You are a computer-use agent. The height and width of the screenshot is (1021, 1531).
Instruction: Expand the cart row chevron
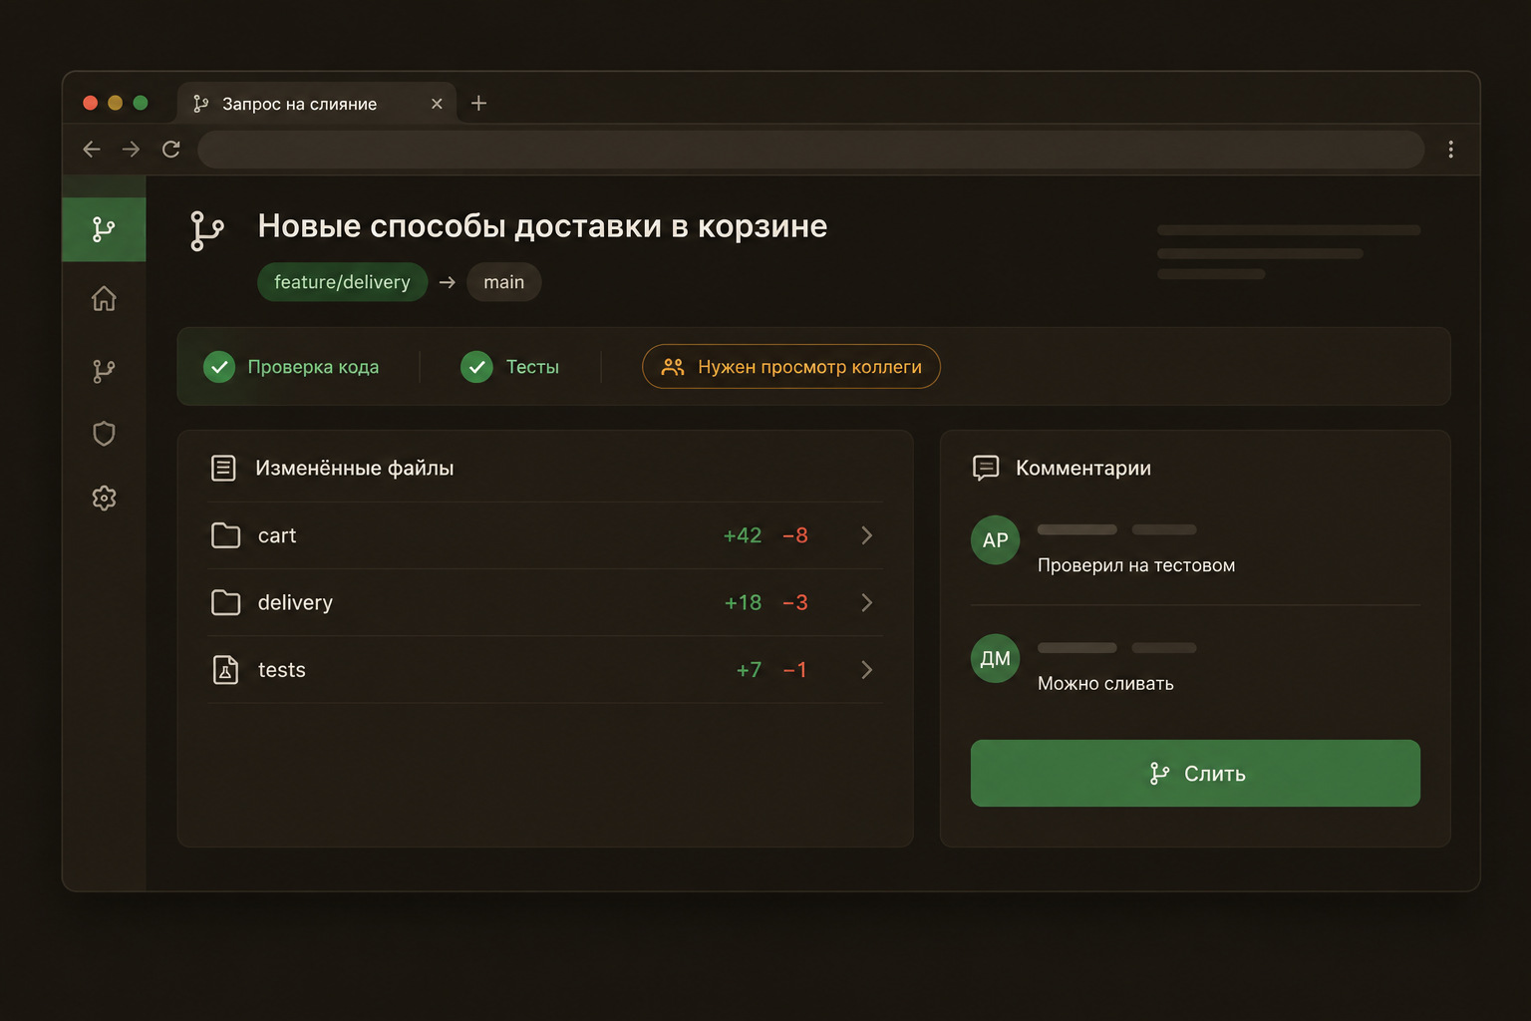(x=866, y=535)
